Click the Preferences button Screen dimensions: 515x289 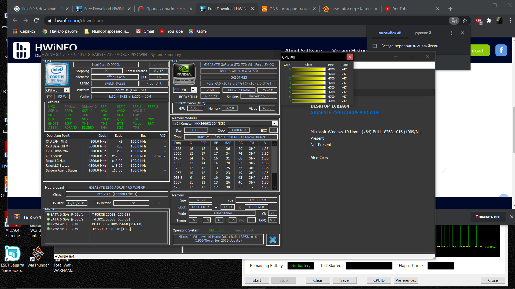point(406,280)
